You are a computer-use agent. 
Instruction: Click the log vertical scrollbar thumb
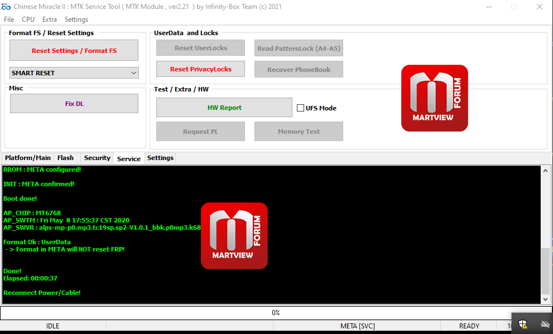[x=546, y=270]
